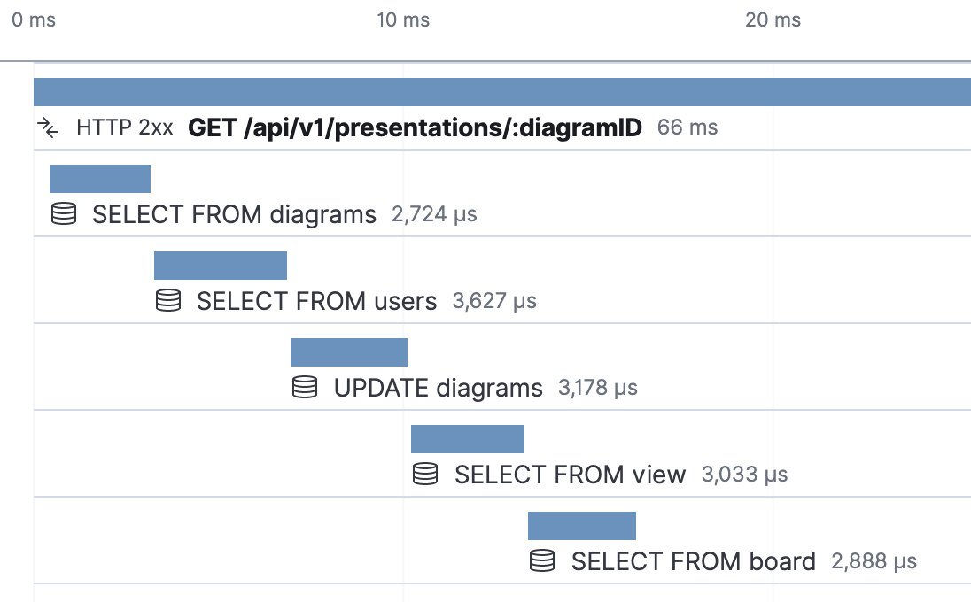Click database icon beside SELECT FROM diagrams
The width and height of the screenshot is (971, 602).
(63, 214)
